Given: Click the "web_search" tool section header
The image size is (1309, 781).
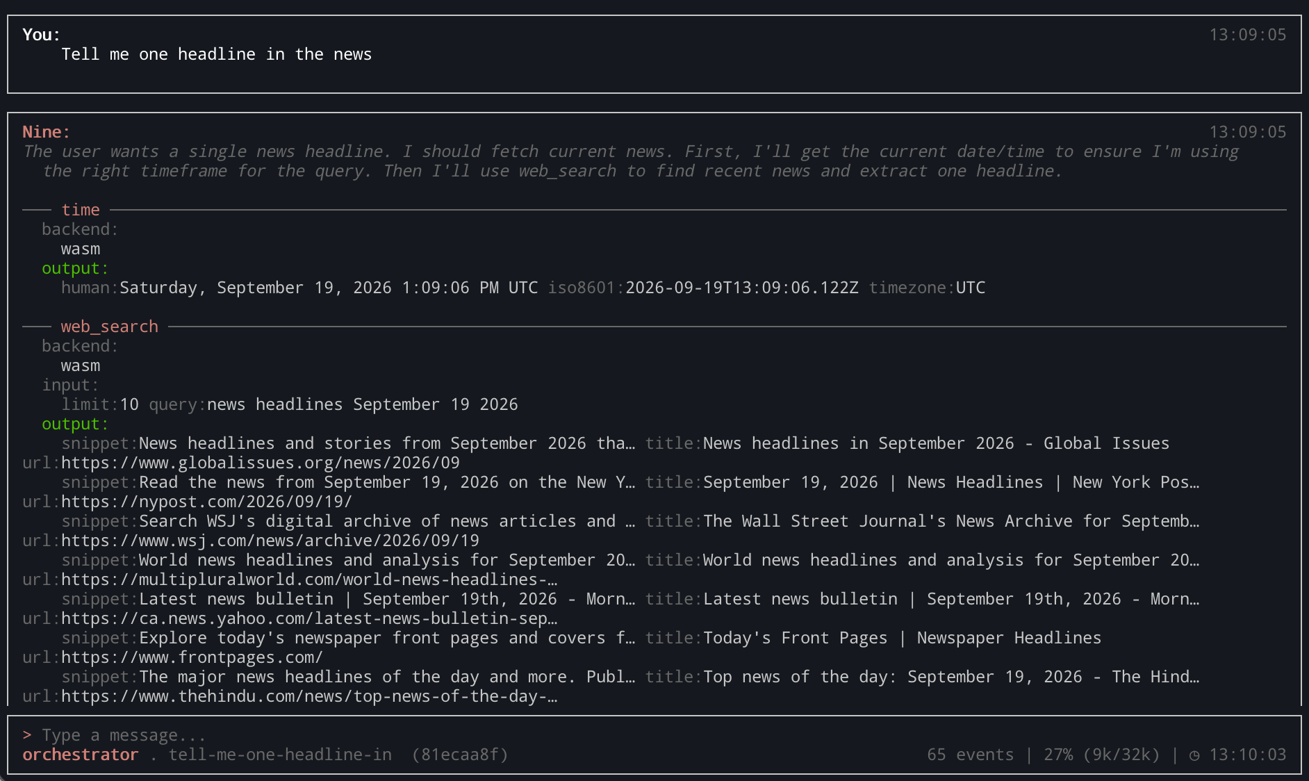Looking at the screenshot, I should 110,327.
